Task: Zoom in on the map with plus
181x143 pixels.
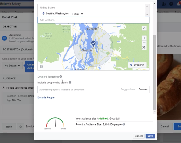Action: point(144,38)
